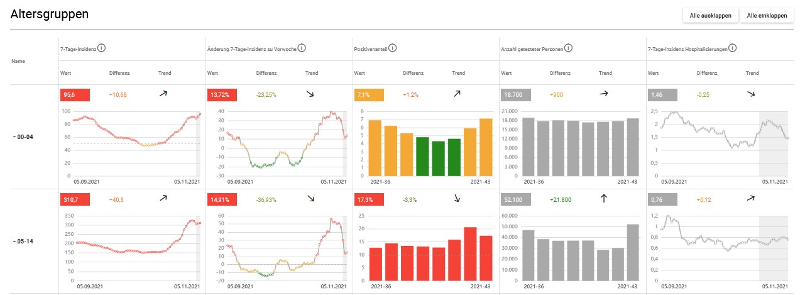Click the trend arrow for 00-04 Positivenanteil
Image resolution: width=805 pixels, height=295 pixels.
(457, 93)
